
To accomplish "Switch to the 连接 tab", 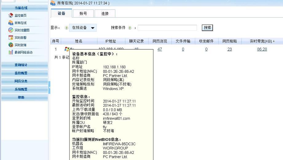I will 105,14.
